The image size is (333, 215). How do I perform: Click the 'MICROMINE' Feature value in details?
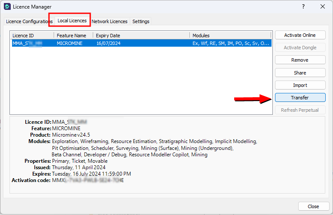[66, 128]
